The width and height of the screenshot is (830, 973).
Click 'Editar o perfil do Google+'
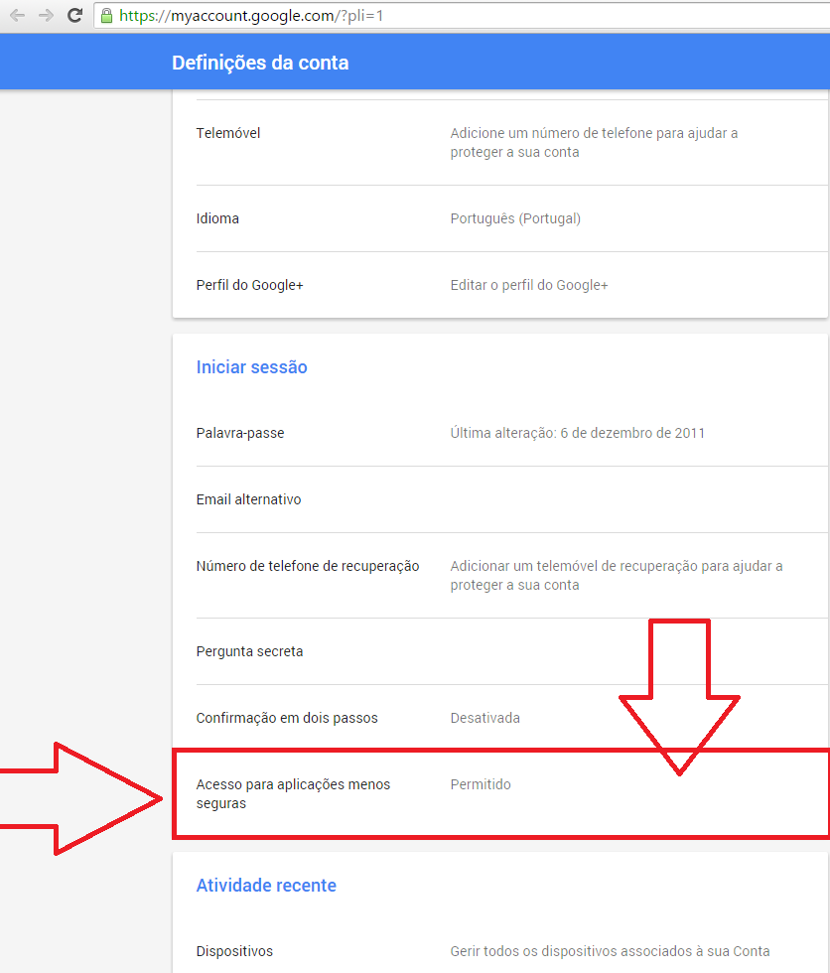pyautogui.click(x=529, y=285)
